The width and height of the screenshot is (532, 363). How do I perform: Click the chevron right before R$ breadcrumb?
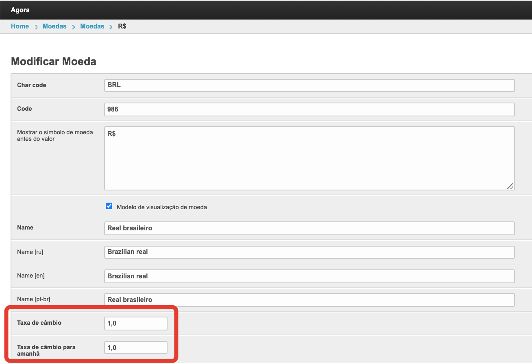click(x=111, y=27)
